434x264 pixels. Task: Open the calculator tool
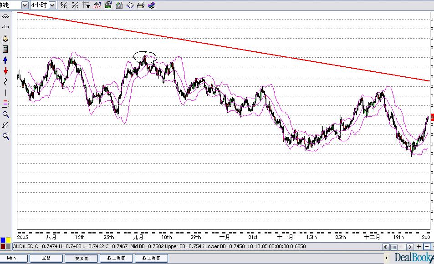(x=5, y=49)
